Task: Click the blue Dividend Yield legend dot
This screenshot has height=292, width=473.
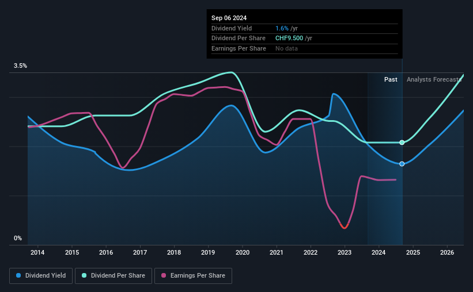Action: [x=18, y=275]
